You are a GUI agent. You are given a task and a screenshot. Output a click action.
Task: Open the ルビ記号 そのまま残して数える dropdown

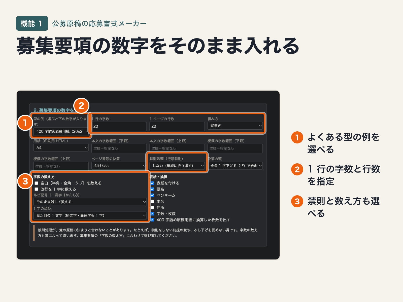click(x=90, y=202)
